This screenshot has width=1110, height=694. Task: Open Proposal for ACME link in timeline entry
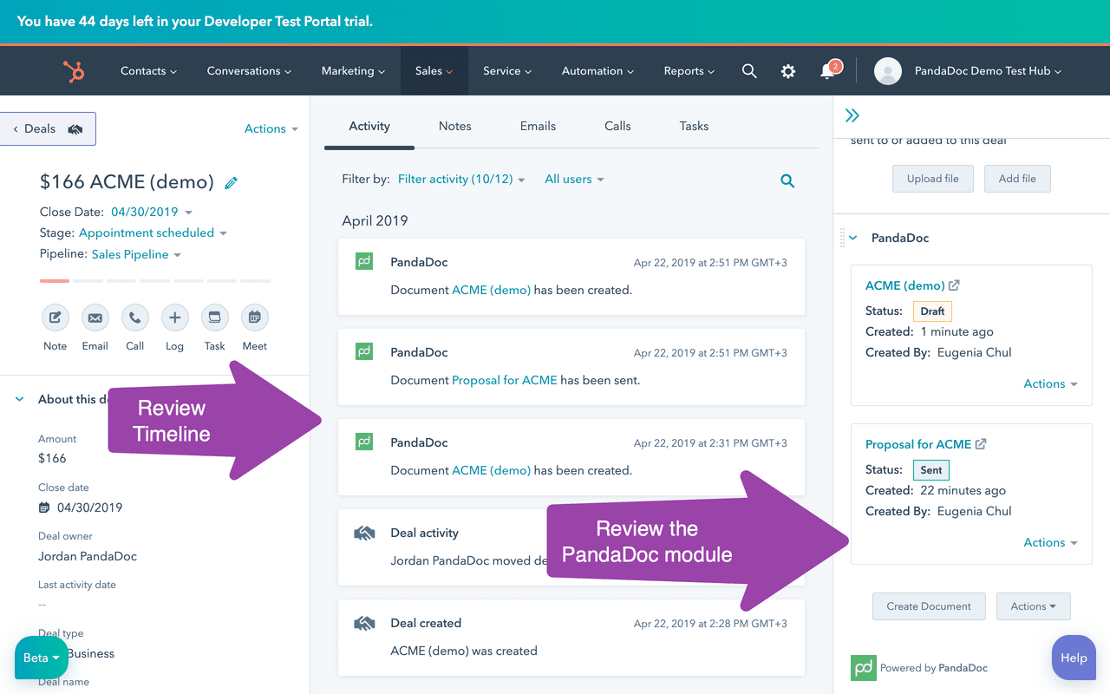pyautogui.click(x=505, y=380)
